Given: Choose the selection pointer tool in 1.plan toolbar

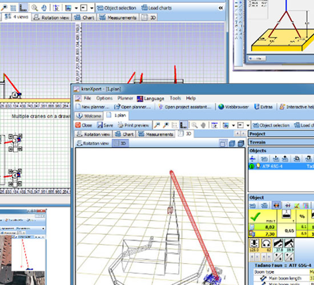Looking at the screenshot, I should (x=215, y=125).
